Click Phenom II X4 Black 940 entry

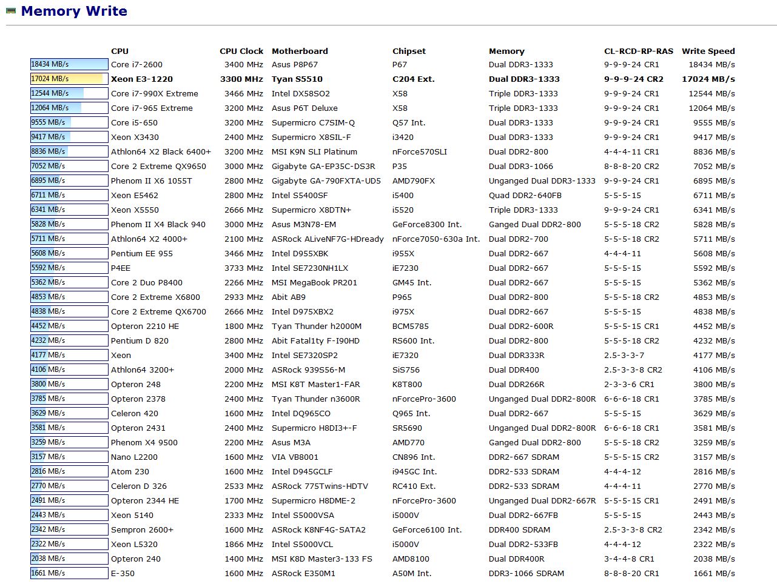(x=158, y=224)
